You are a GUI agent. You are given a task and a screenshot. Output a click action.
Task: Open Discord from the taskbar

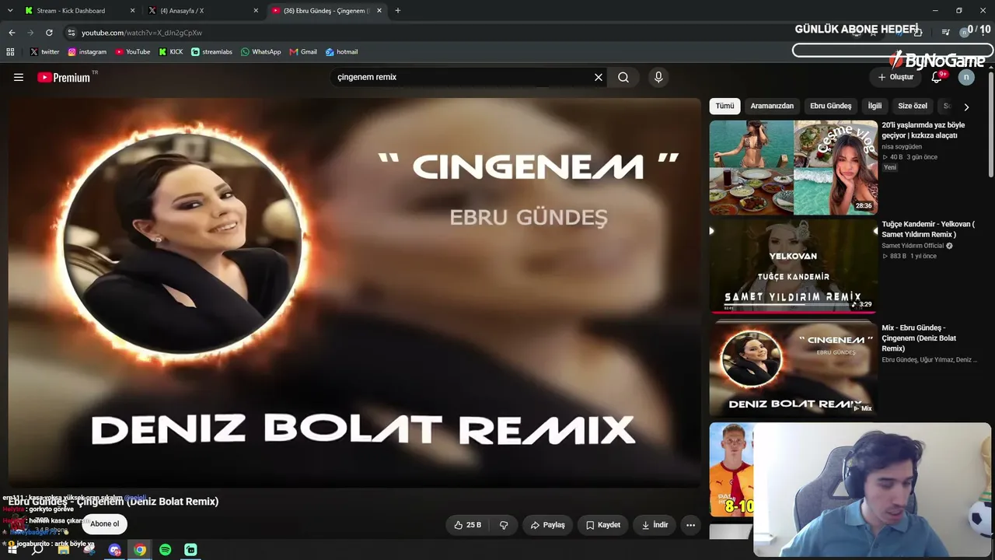pos(115,550)
